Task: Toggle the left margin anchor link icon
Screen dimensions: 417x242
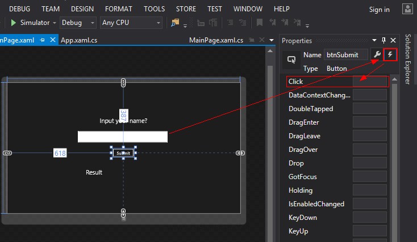Action: pos(7,153)
